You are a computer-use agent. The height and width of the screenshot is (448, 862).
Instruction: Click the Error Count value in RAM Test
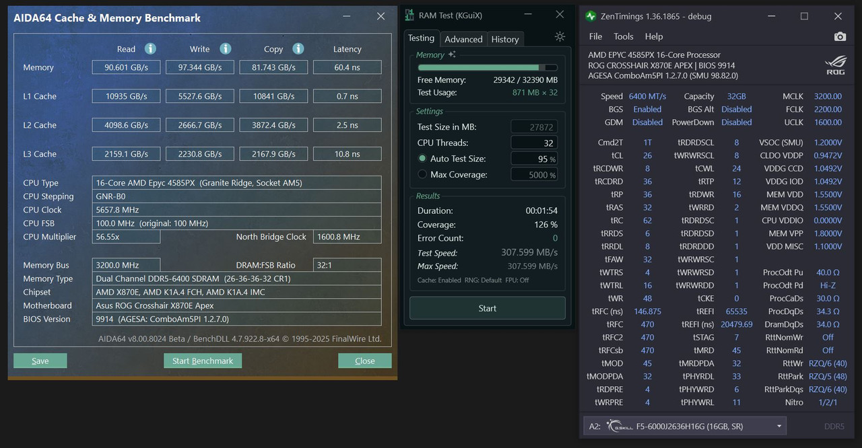pyautogui.click(x=555, y=238)
